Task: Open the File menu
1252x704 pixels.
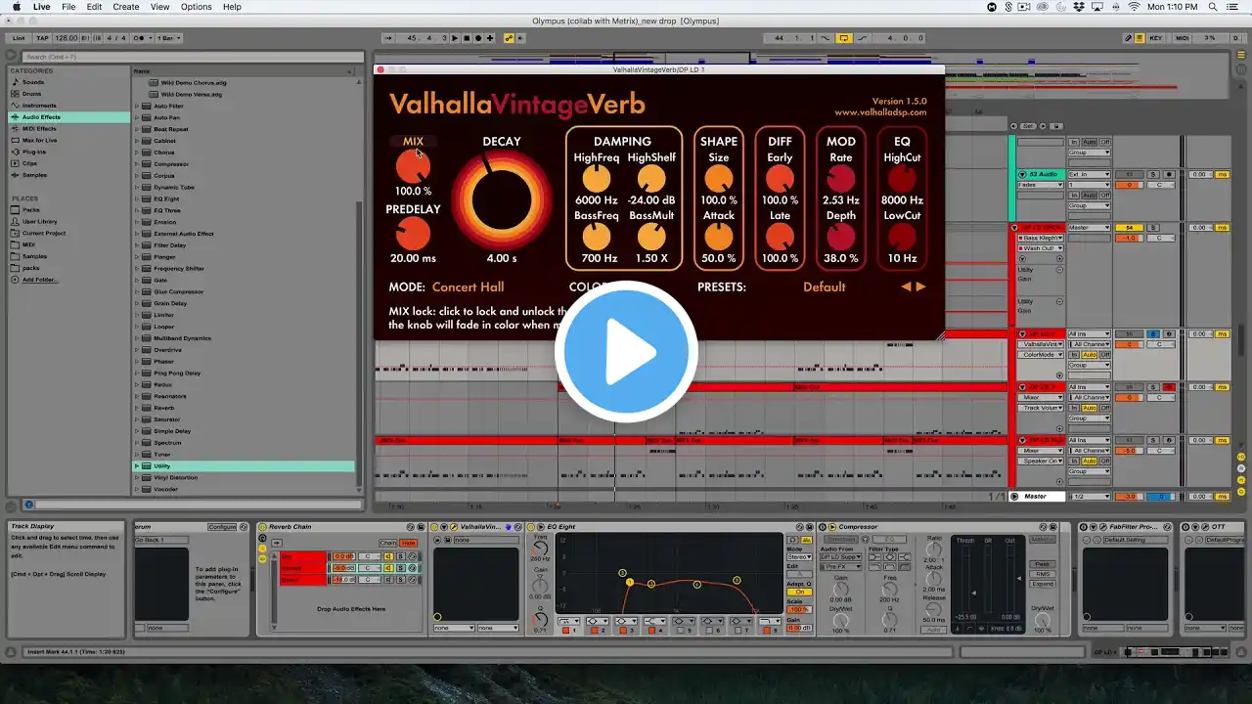Action: (x=68, y=7)
